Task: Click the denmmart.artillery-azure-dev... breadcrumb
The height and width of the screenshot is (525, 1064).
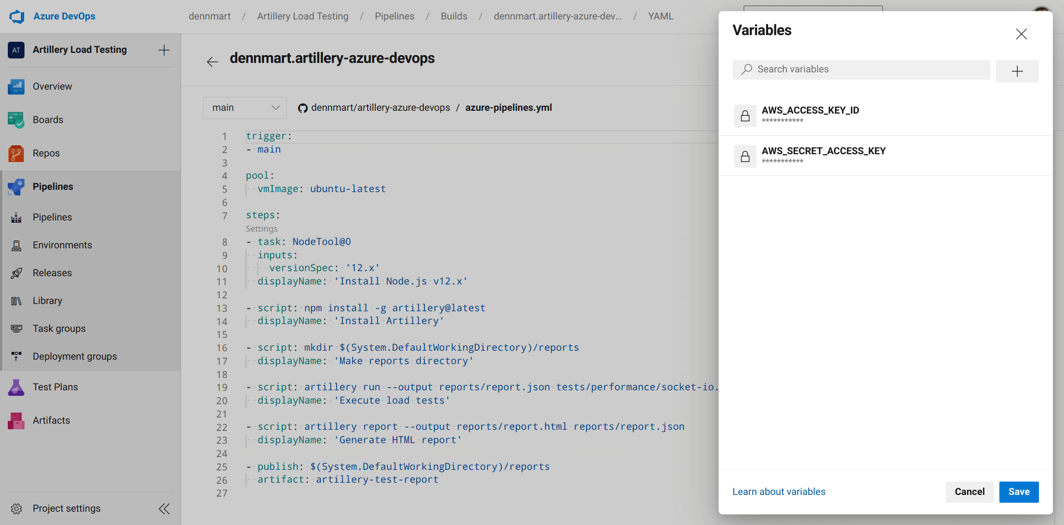Action: click(558, 17)
